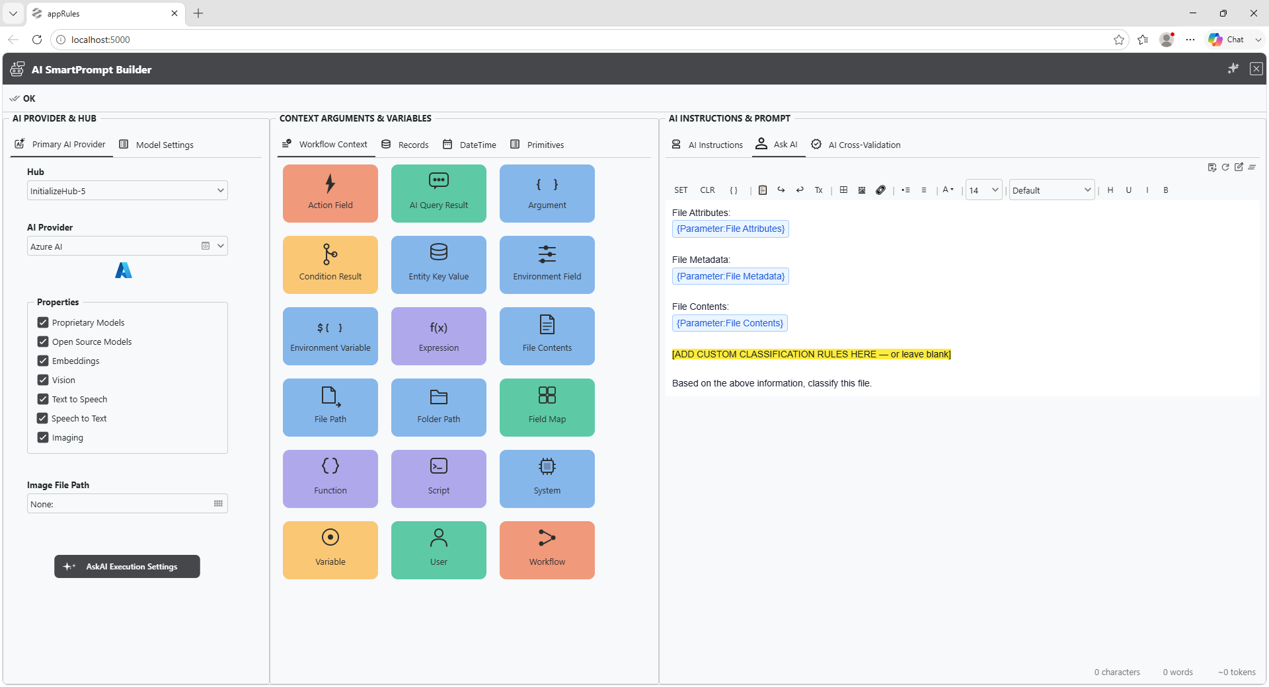
Task: Select the Environment Variable tile
Action: pos(330,336)
